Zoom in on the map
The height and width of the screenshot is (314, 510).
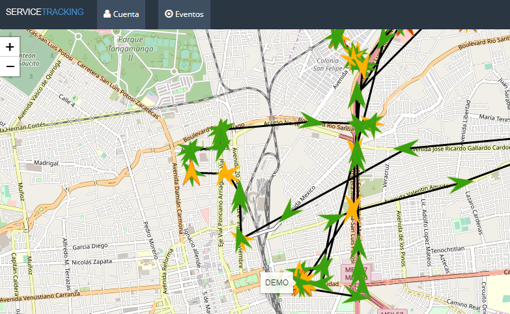tap(10, 48)
